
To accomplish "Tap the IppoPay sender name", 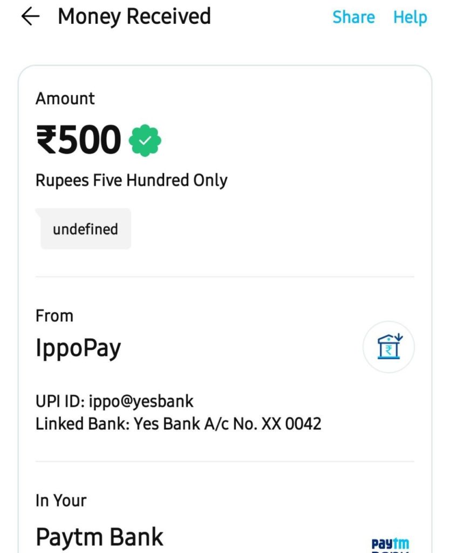I will coord(78,348).
